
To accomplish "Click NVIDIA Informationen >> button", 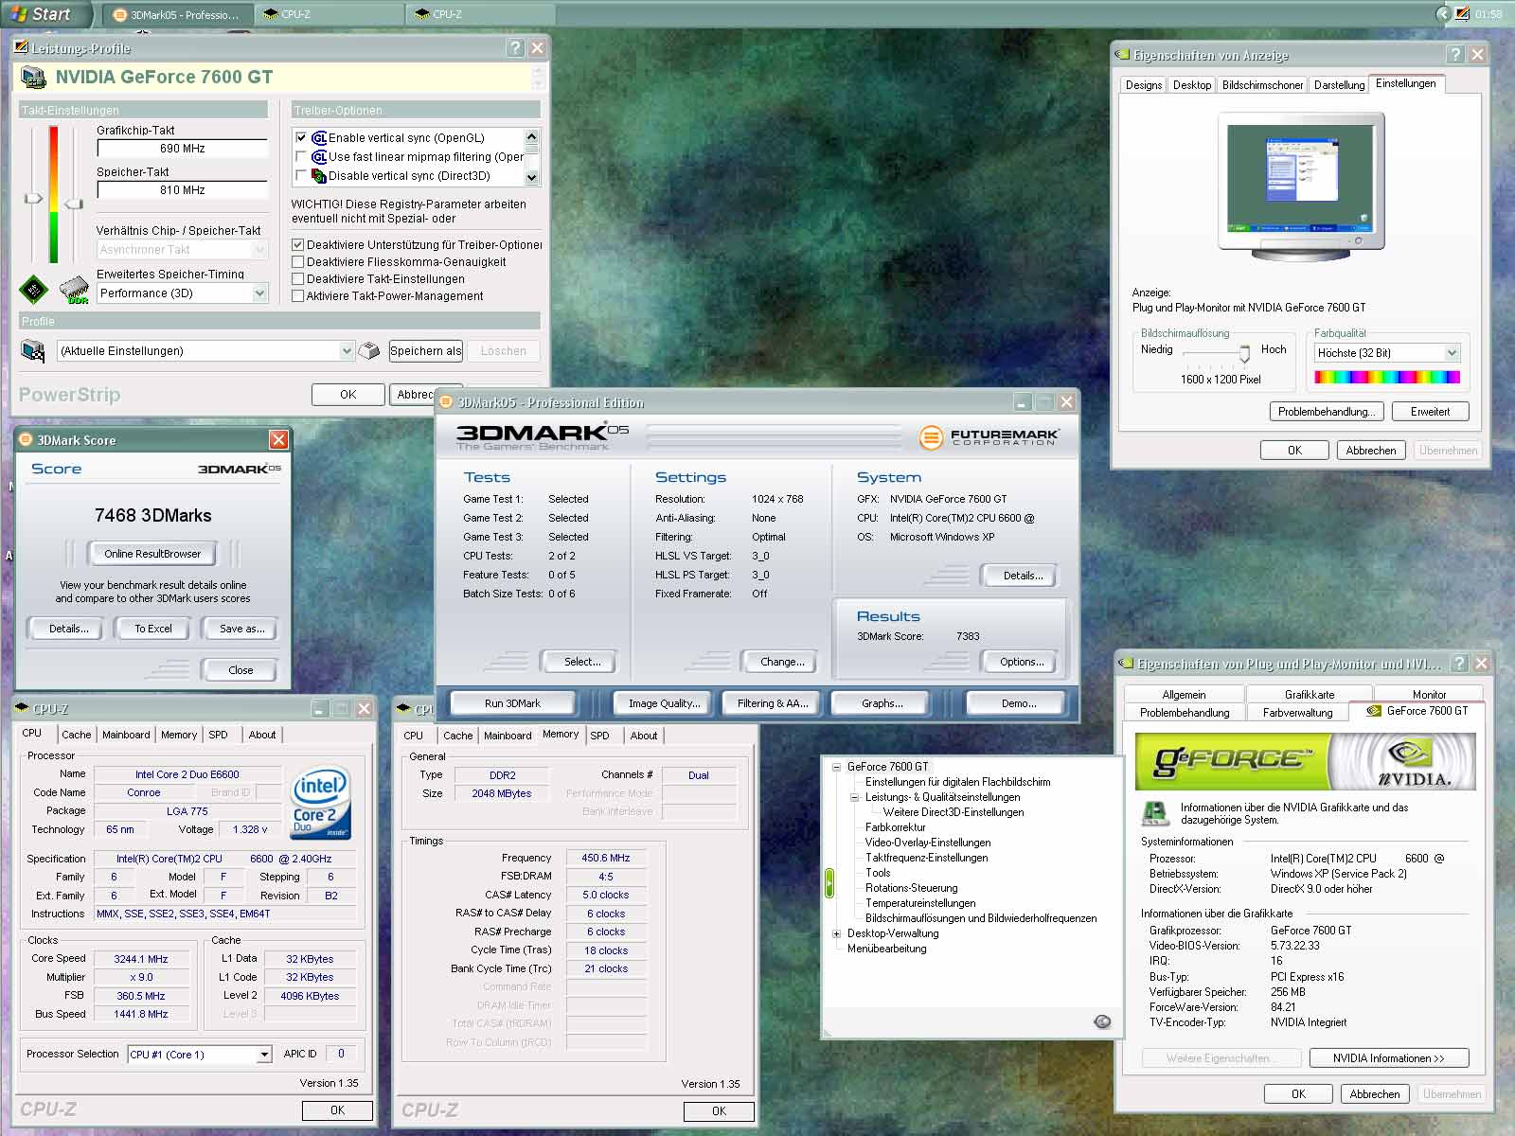I will [x=1388, y=1058].
